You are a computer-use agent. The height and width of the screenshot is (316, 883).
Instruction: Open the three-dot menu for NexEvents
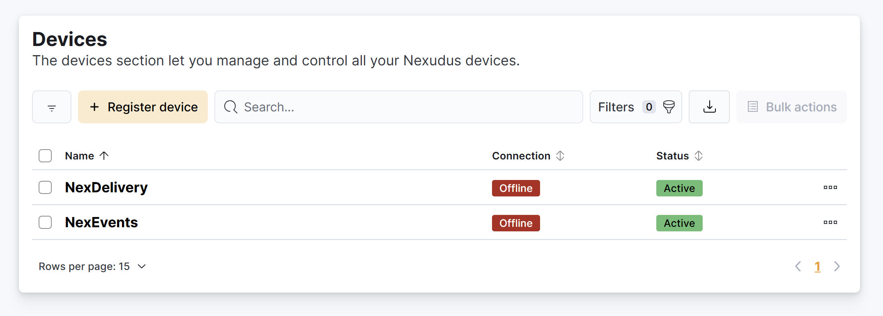point(830,222)
